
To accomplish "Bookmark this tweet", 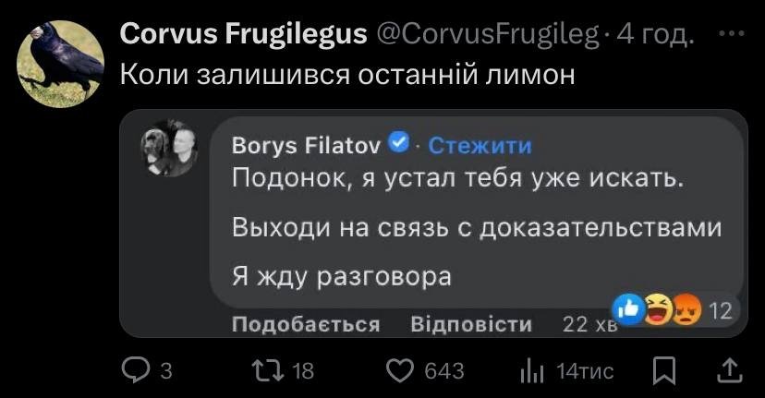I will [663, 371].
